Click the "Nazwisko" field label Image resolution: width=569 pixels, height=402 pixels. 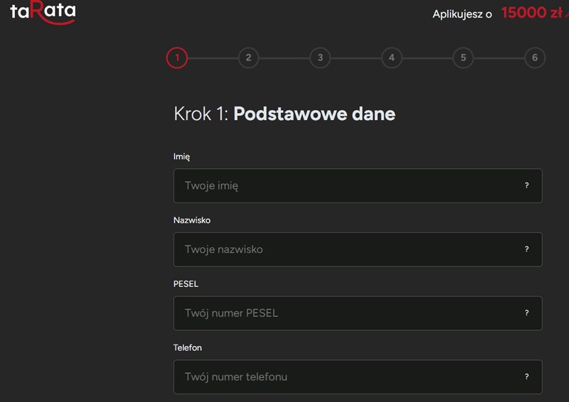[x=192, y=220]
